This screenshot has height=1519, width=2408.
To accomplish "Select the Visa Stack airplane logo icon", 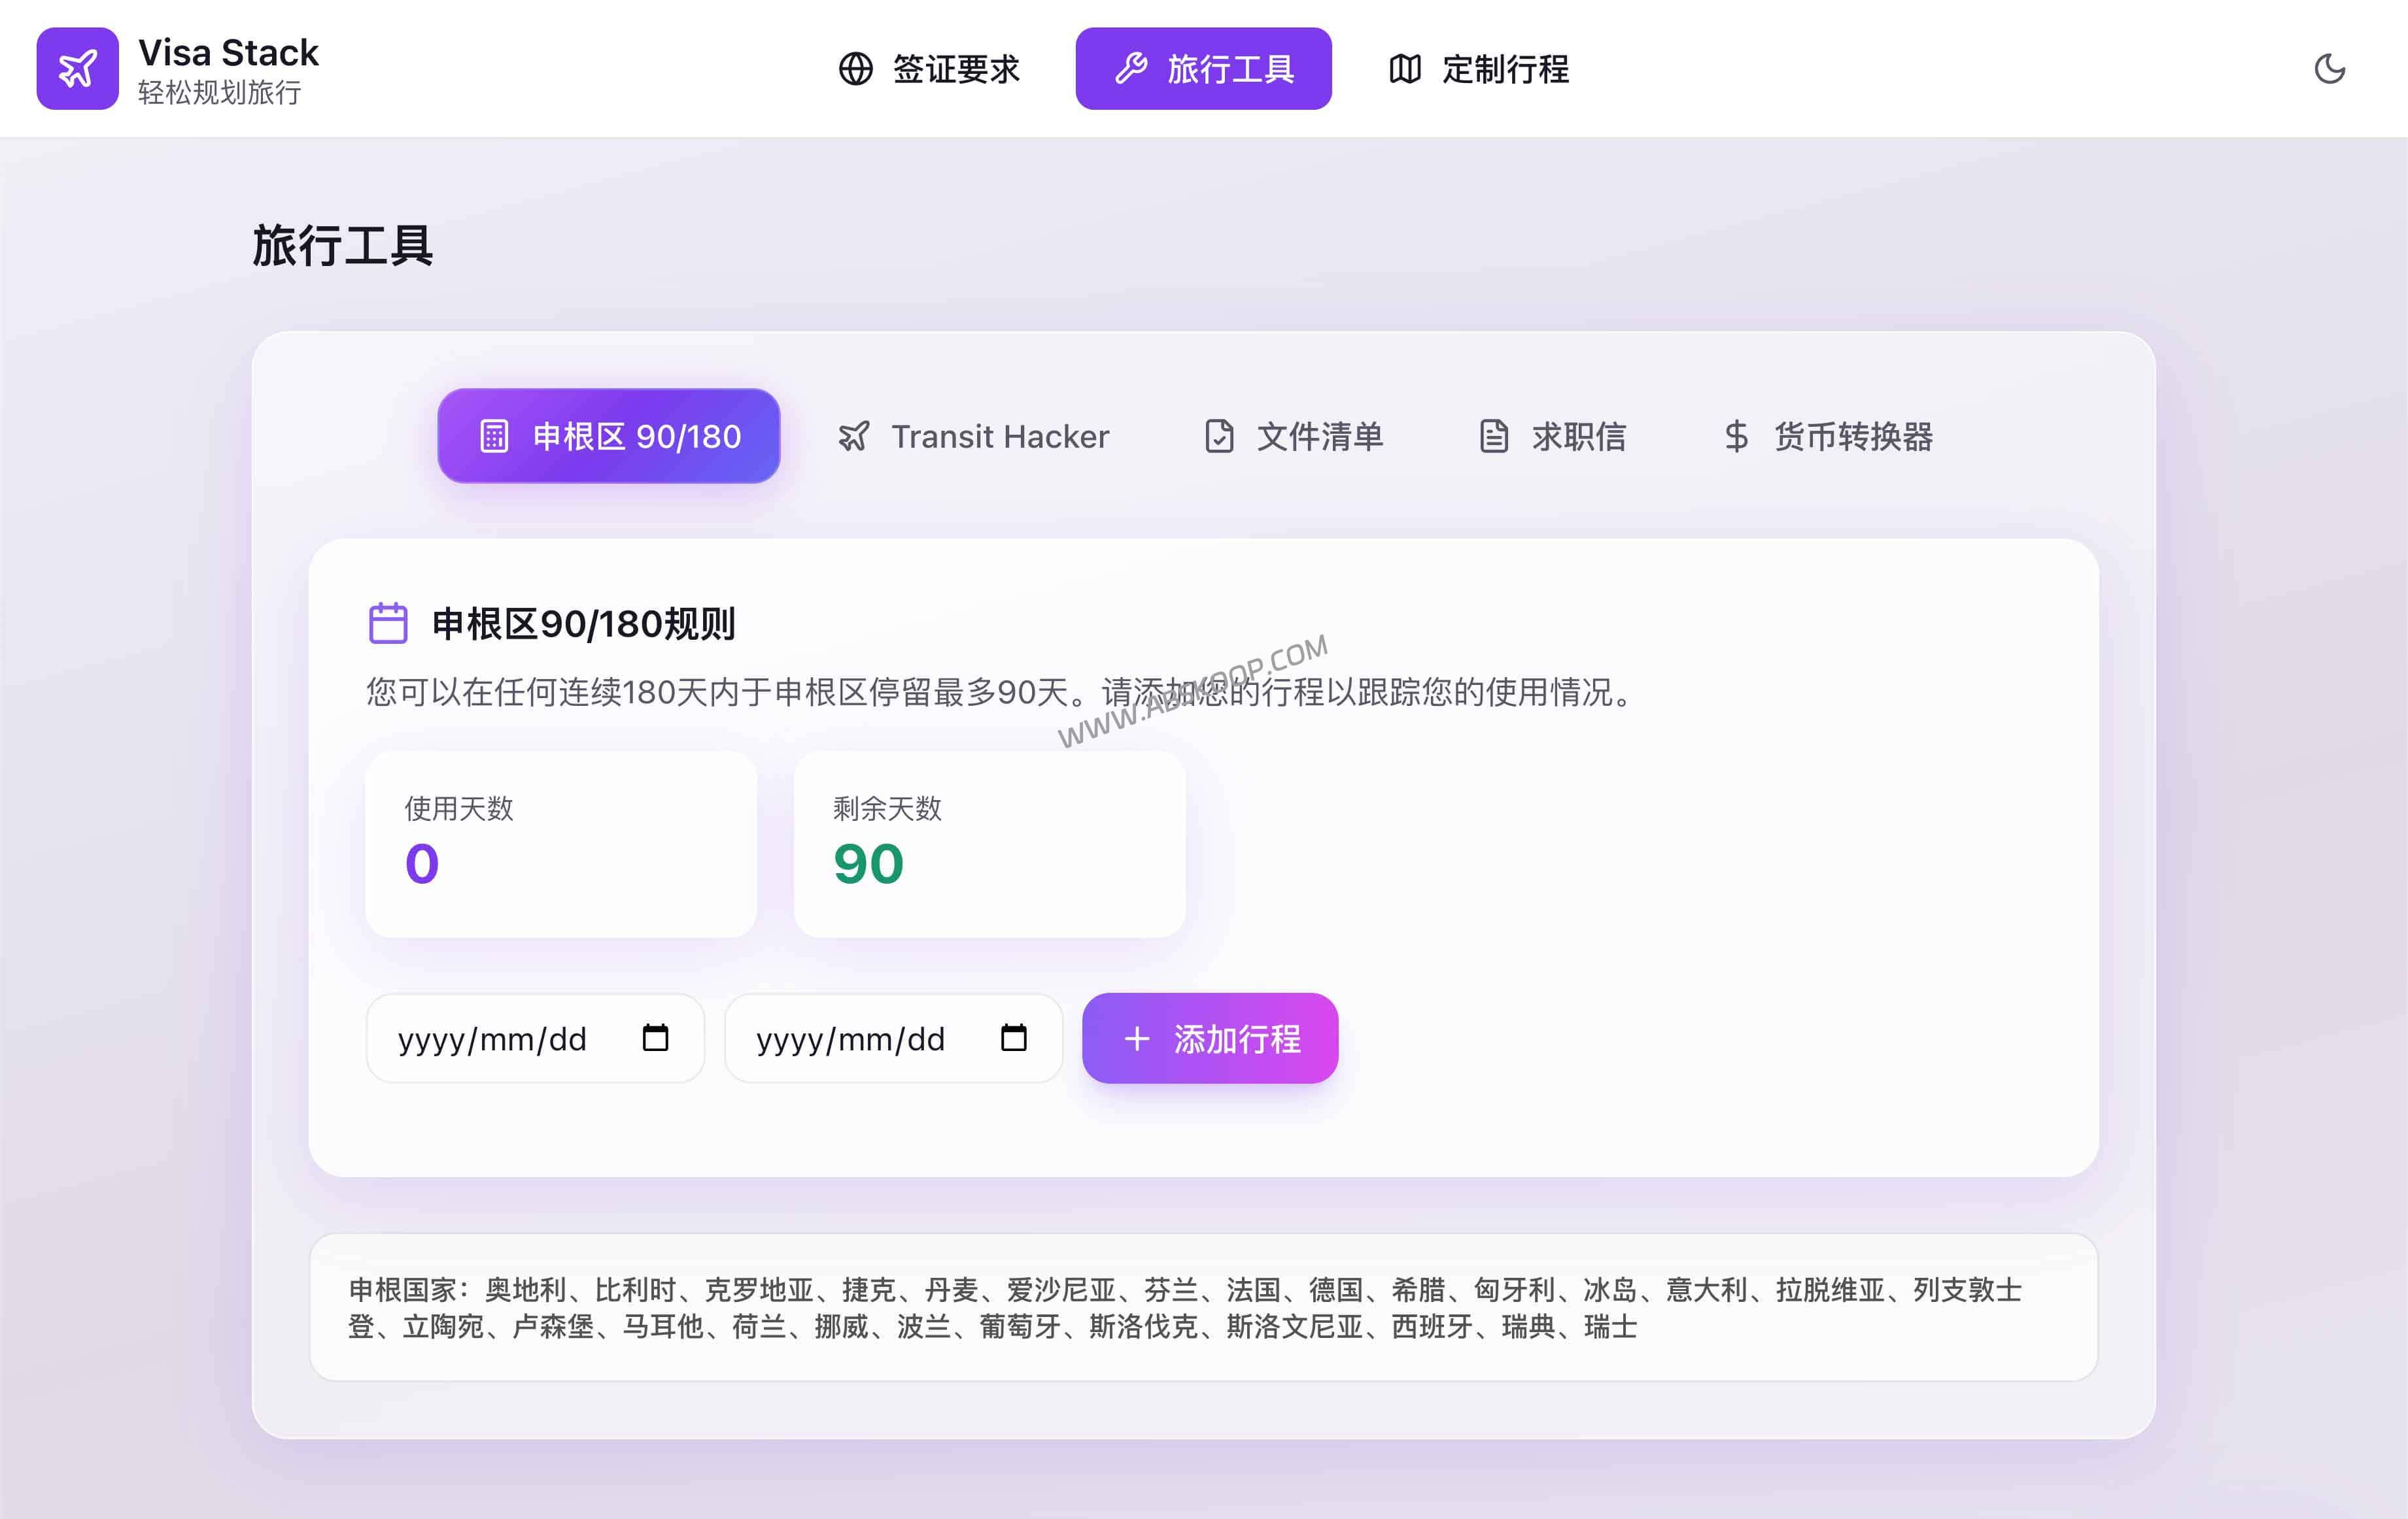I will pyautogui.click(x=78, y=68).
